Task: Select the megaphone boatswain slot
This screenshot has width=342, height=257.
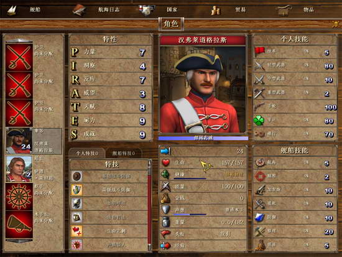Action: (19, 225)
